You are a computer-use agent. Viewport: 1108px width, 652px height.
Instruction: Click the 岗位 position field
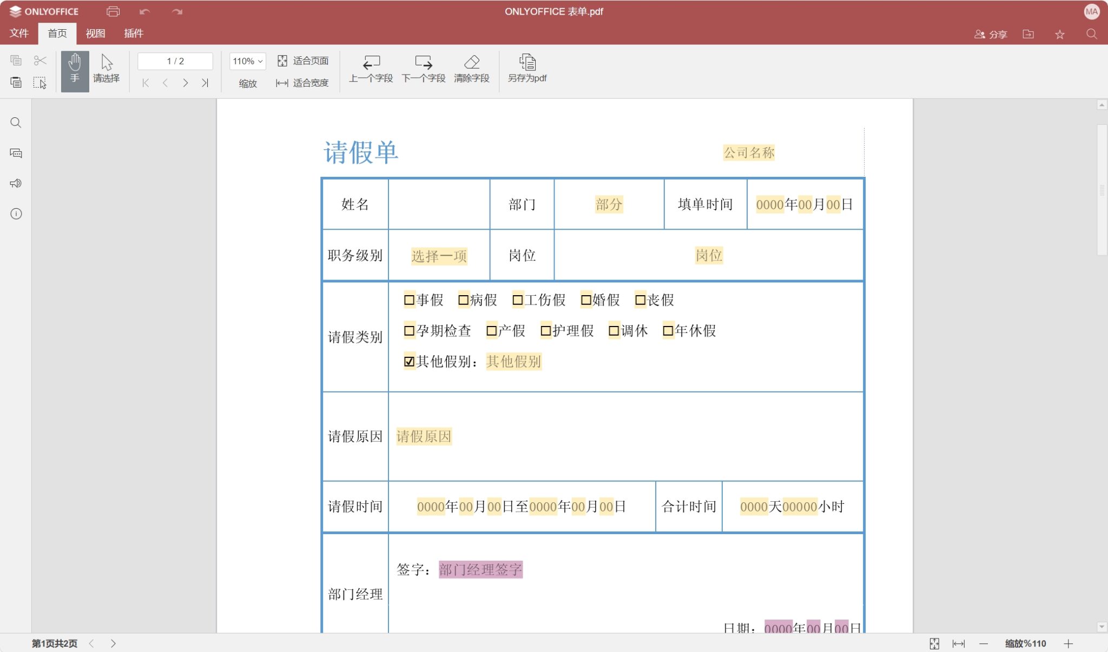(709, 255)
